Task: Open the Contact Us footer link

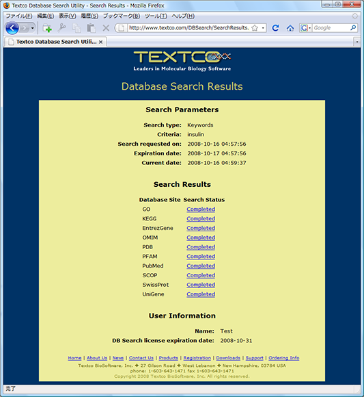Action: (141, 358)
